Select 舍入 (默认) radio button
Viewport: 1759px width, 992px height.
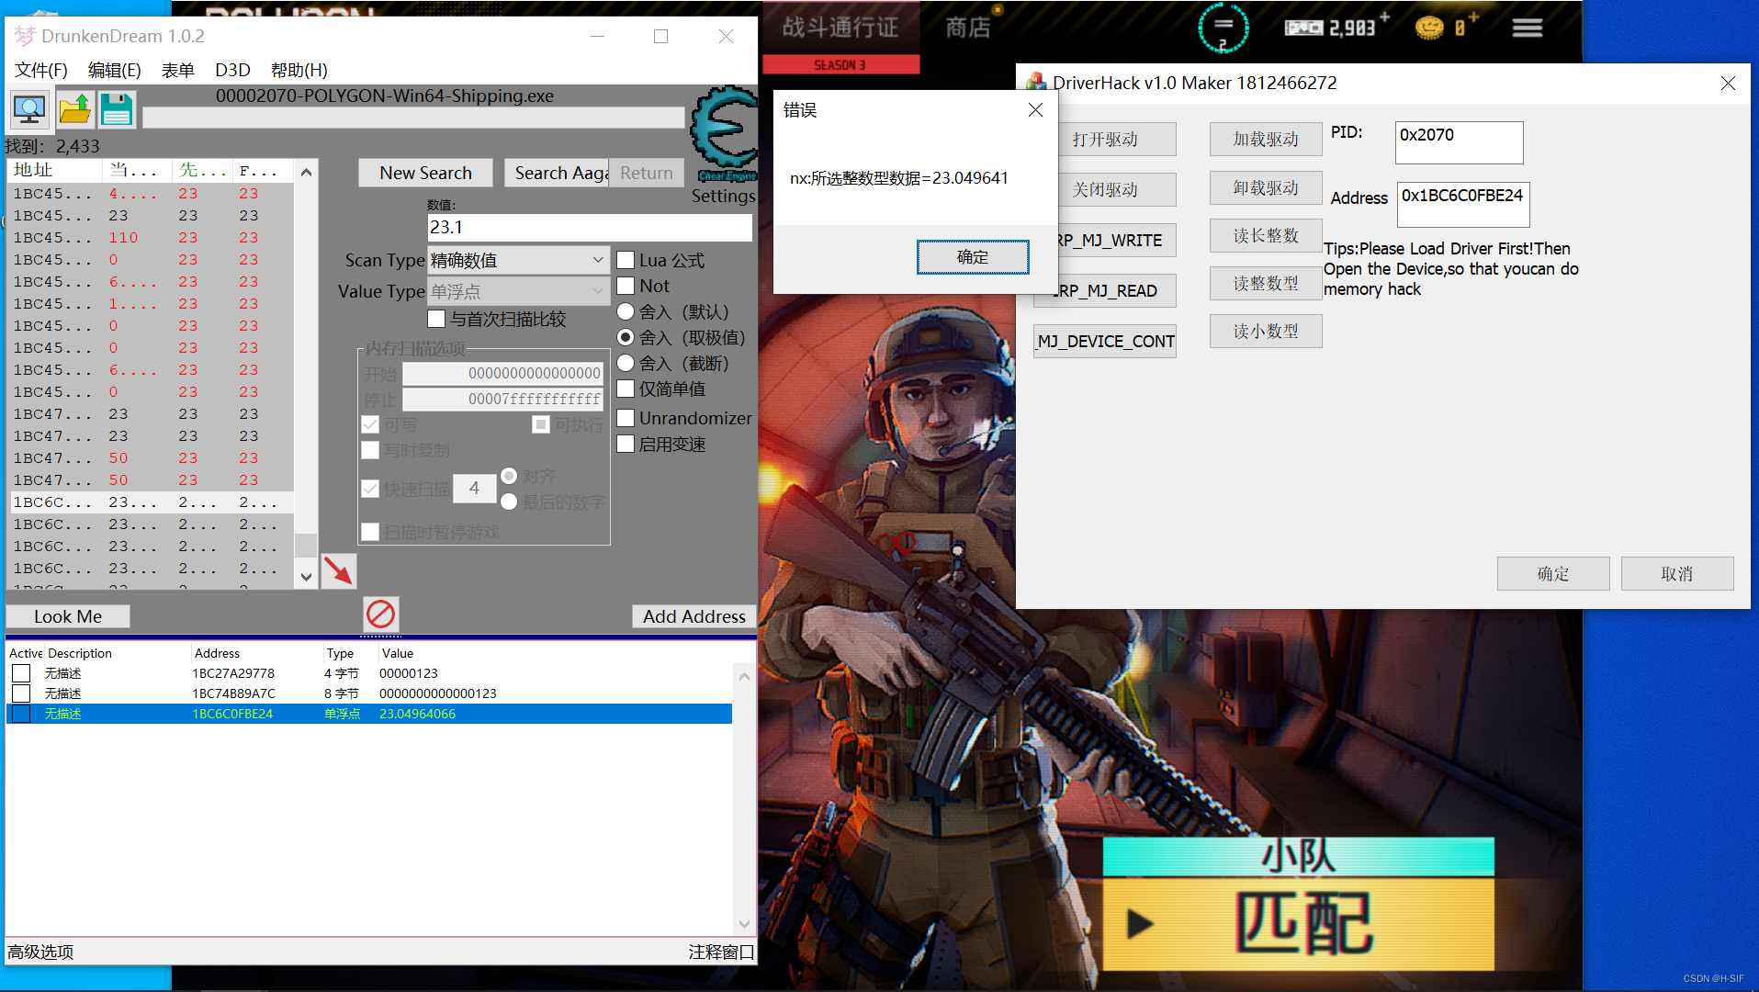coord(626,311)
